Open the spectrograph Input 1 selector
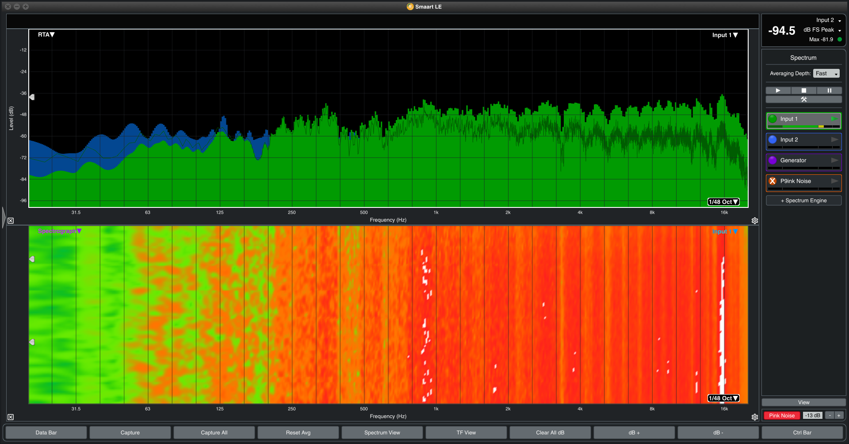Screen dimensions: 849x444 click(x=725, y=231)
